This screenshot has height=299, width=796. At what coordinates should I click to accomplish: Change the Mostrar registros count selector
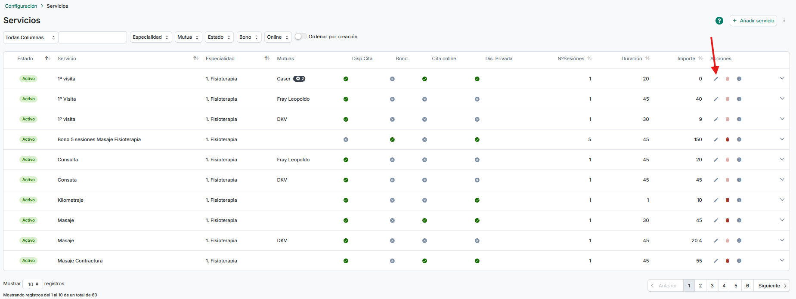click(33, 284)
